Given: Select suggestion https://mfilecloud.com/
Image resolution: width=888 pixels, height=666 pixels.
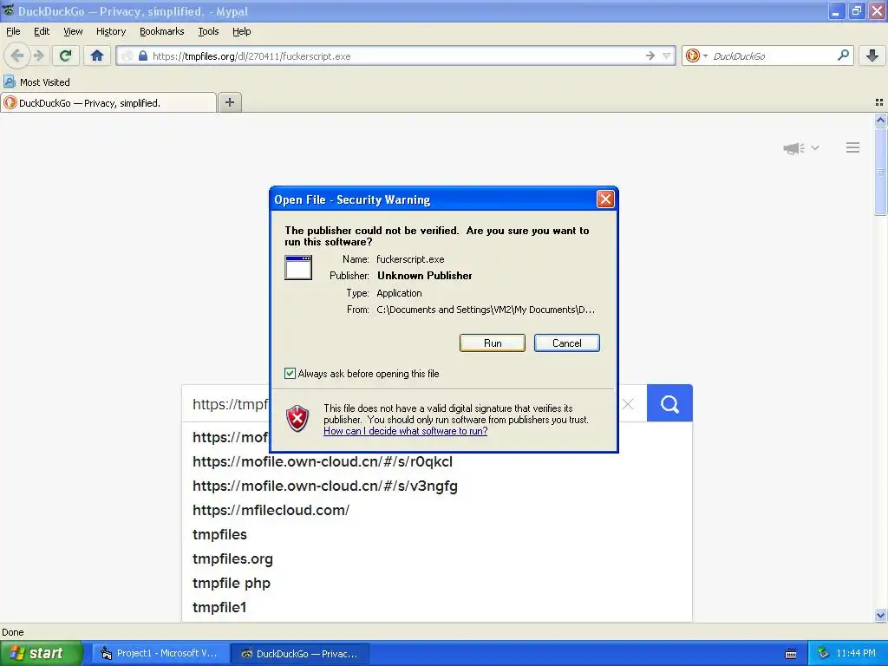Looking at the screenshot, I should pos(271,510).
